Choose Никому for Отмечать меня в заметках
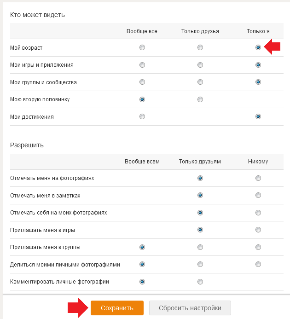290x319 pixels. point(258,195)
